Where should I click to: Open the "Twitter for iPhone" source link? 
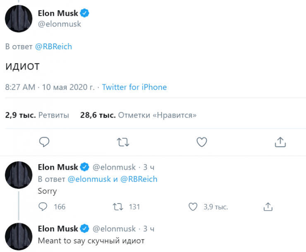point(134,87)
